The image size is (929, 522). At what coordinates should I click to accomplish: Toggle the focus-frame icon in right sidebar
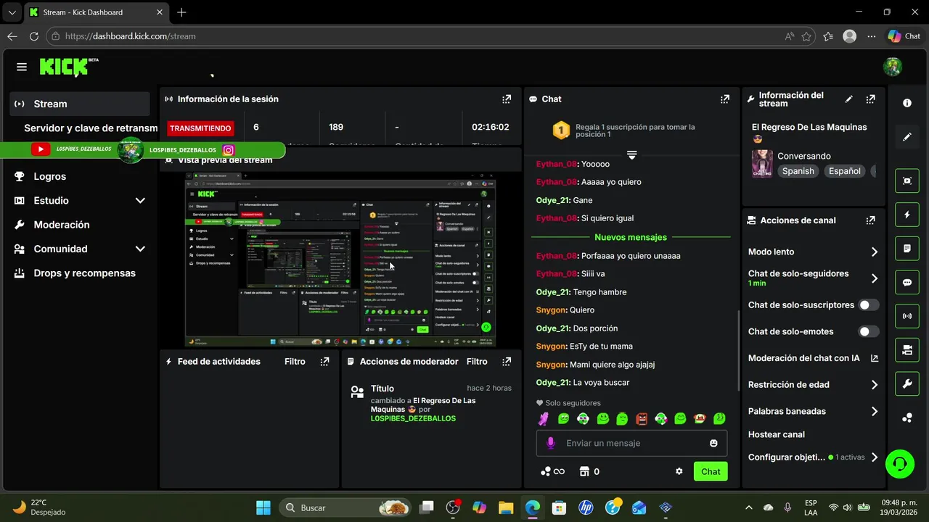pos(907,181)
